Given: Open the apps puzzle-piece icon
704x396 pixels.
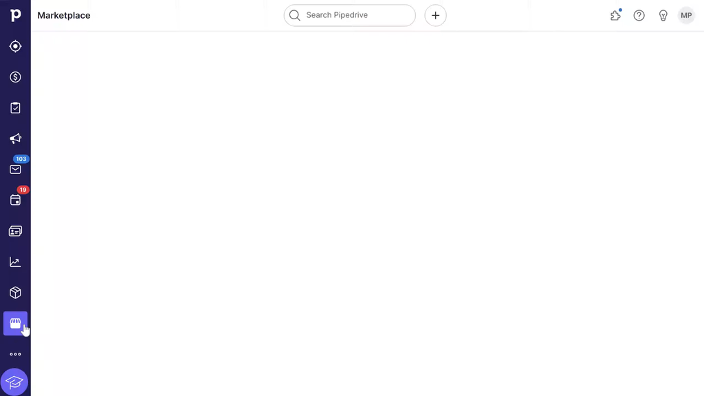Looking at the screenshot, I should tap(615, 15).
